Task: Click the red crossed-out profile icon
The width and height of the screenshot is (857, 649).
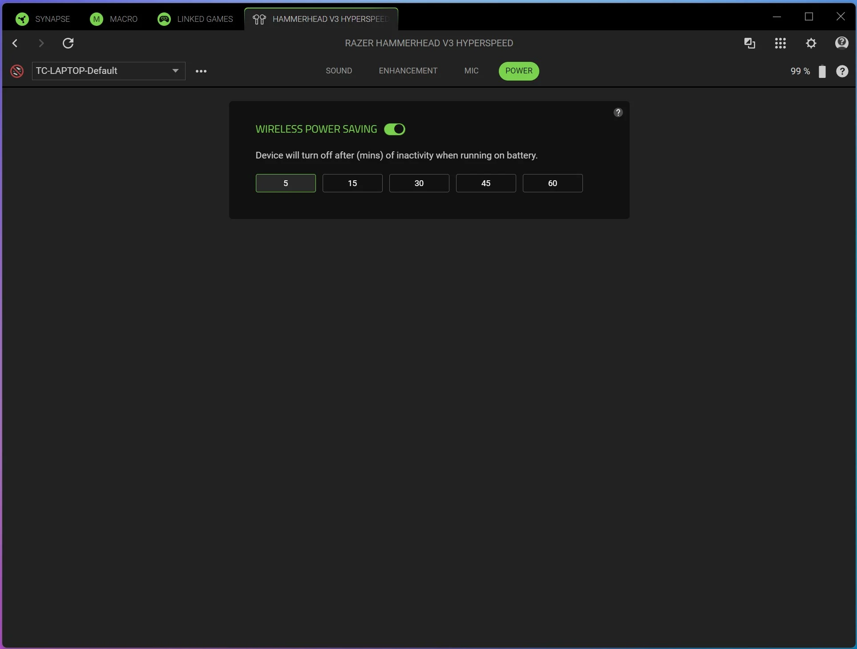Action: point(17,71)
